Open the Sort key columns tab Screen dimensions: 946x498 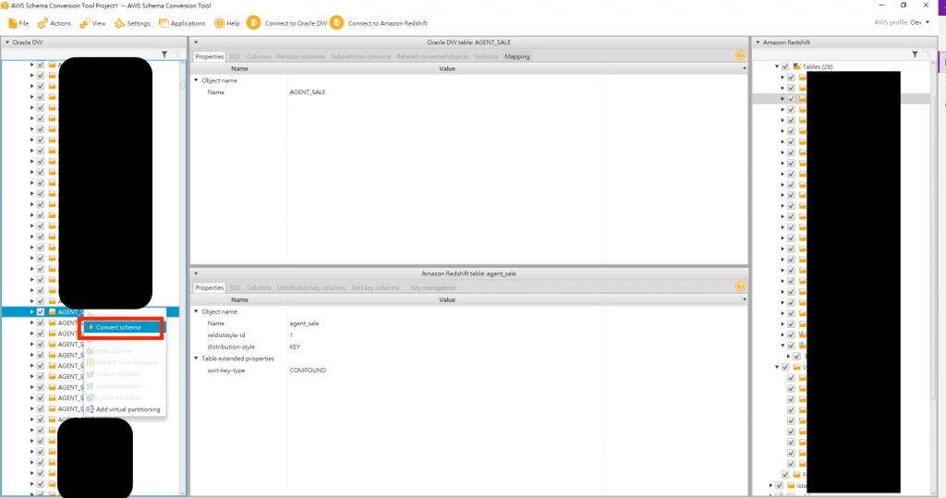[x=375, y=287]
